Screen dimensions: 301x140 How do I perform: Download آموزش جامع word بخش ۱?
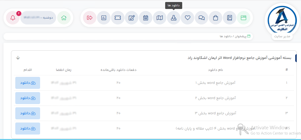point(28,83)
